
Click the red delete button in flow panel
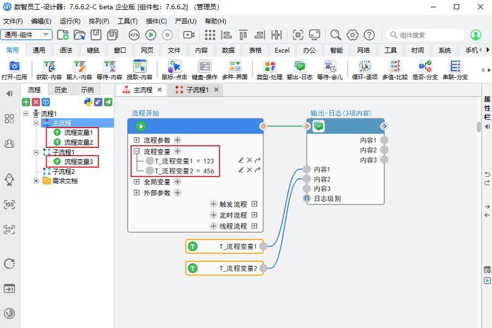[36, 102]
